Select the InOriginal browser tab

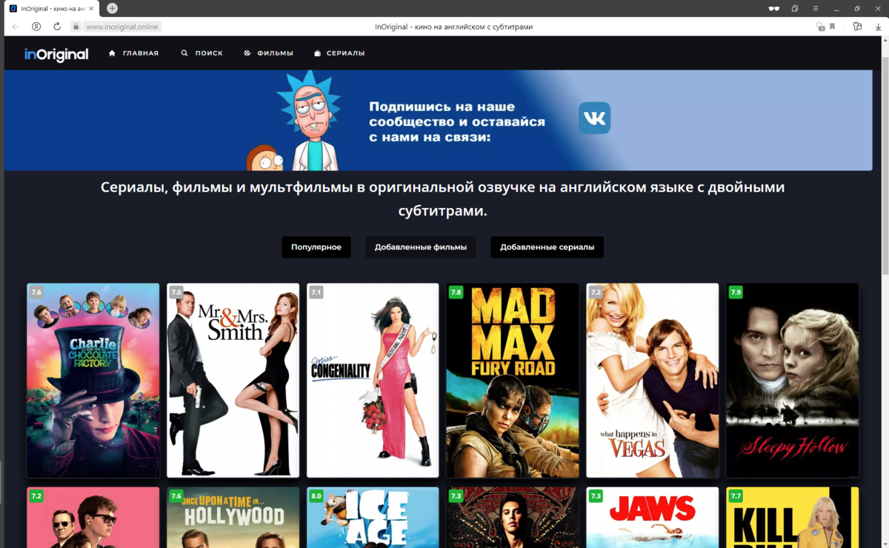(x=52, y=8)
